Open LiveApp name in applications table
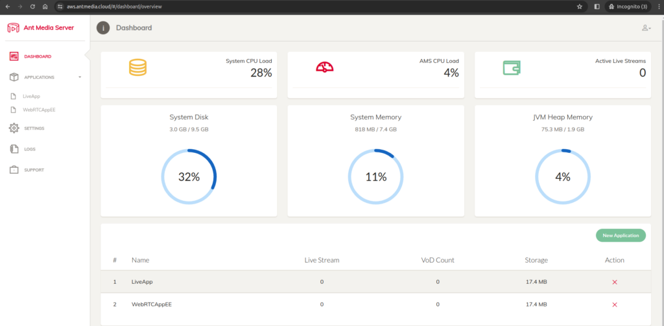 141,282
